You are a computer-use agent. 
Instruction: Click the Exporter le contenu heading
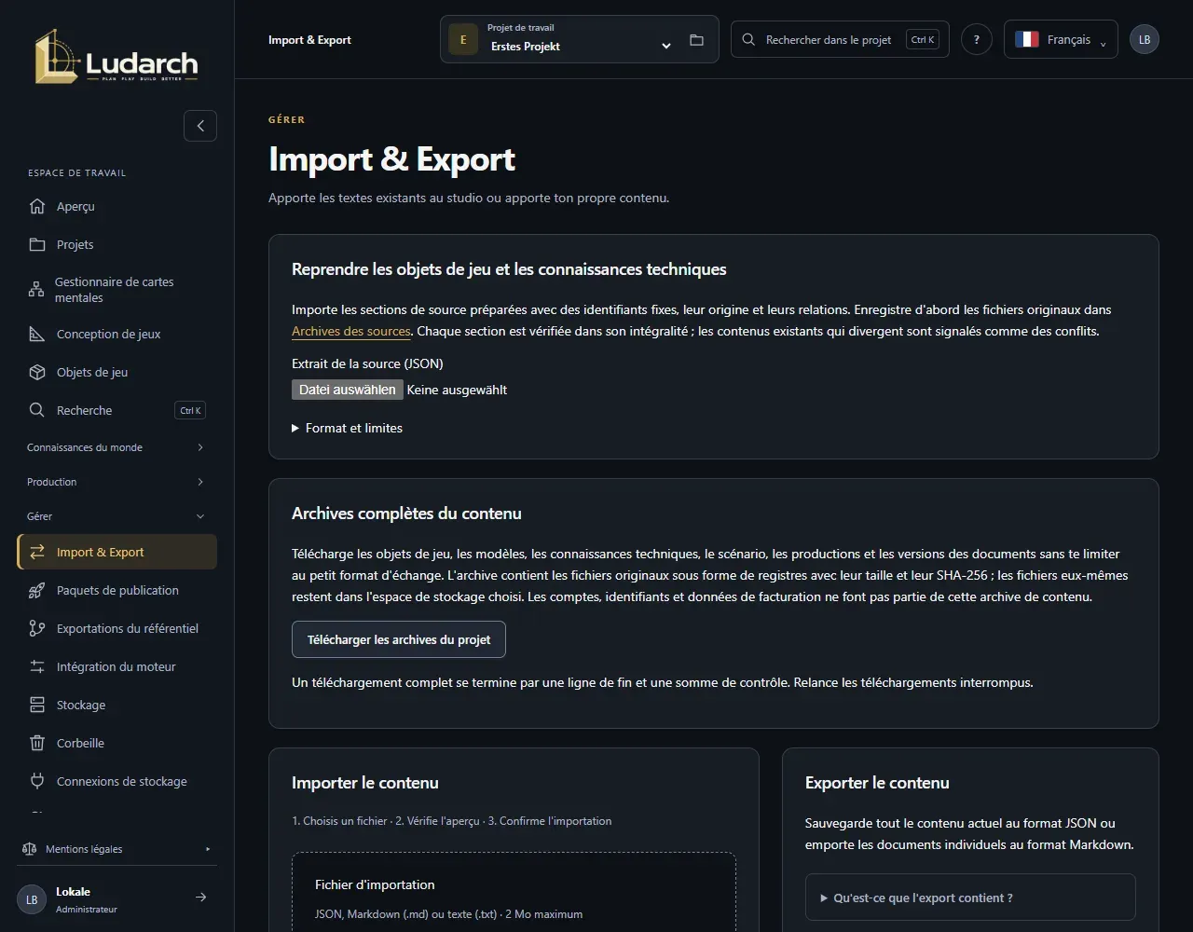877,783
